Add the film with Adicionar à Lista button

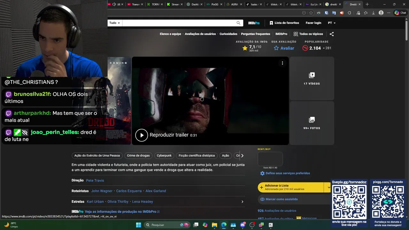(x=291, y=187)
